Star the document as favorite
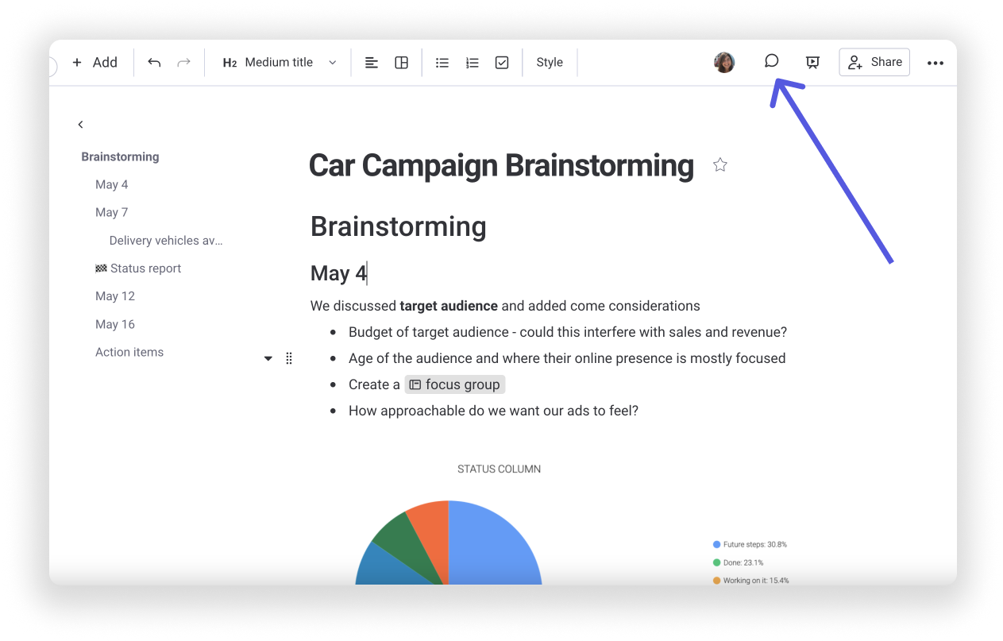The image size is (1003, 641). [x=720, y=164]
